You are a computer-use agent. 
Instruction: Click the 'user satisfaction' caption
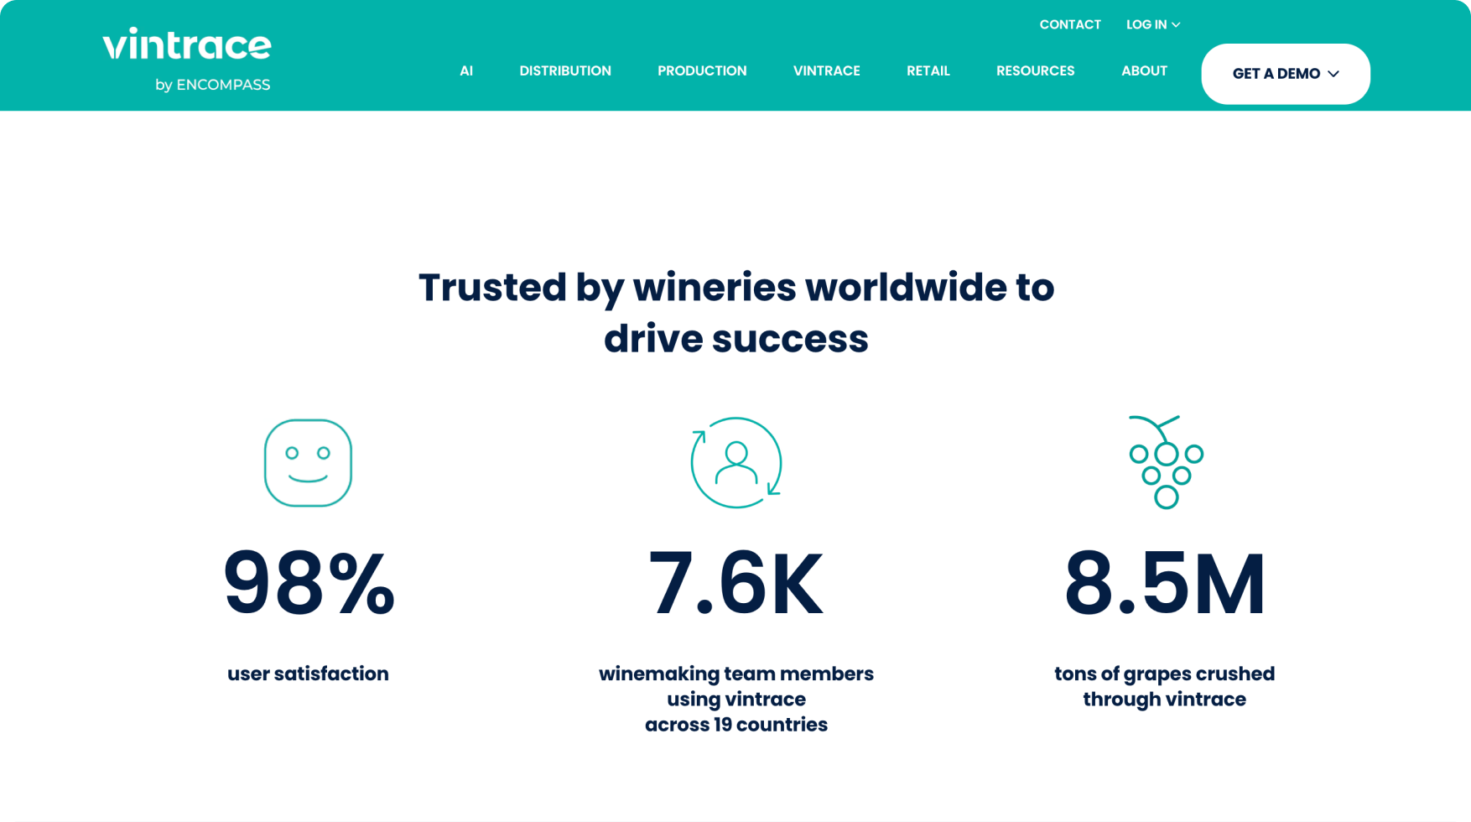(x=308, y=674)
